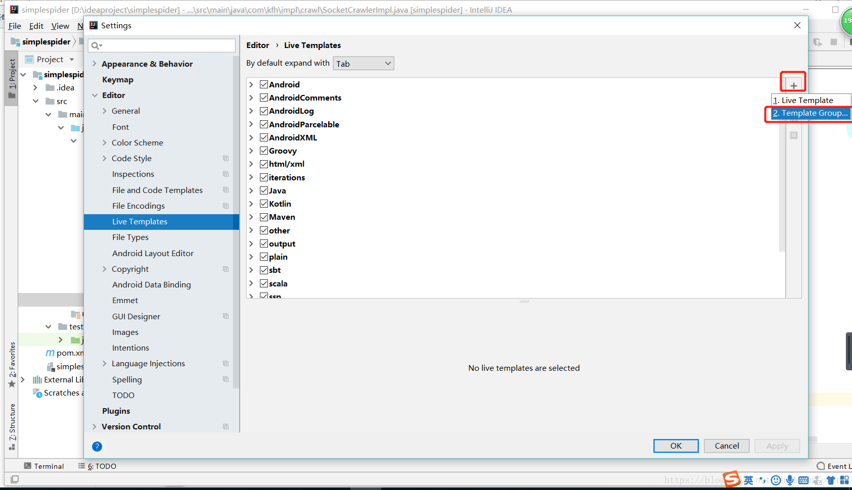Open the Sogou emoji smiley panel
The width and height of the screenshot is (852, 490).
tap(776, 480)
